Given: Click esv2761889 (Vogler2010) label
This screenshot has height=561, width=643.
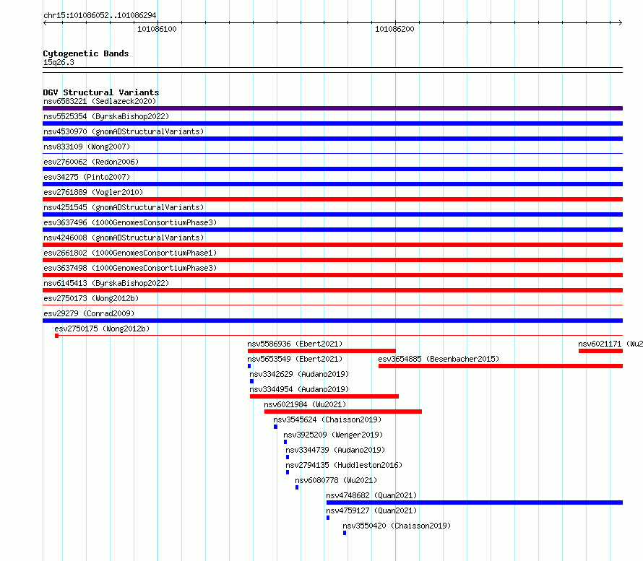Looking at the screenshot, I should 93,192.
